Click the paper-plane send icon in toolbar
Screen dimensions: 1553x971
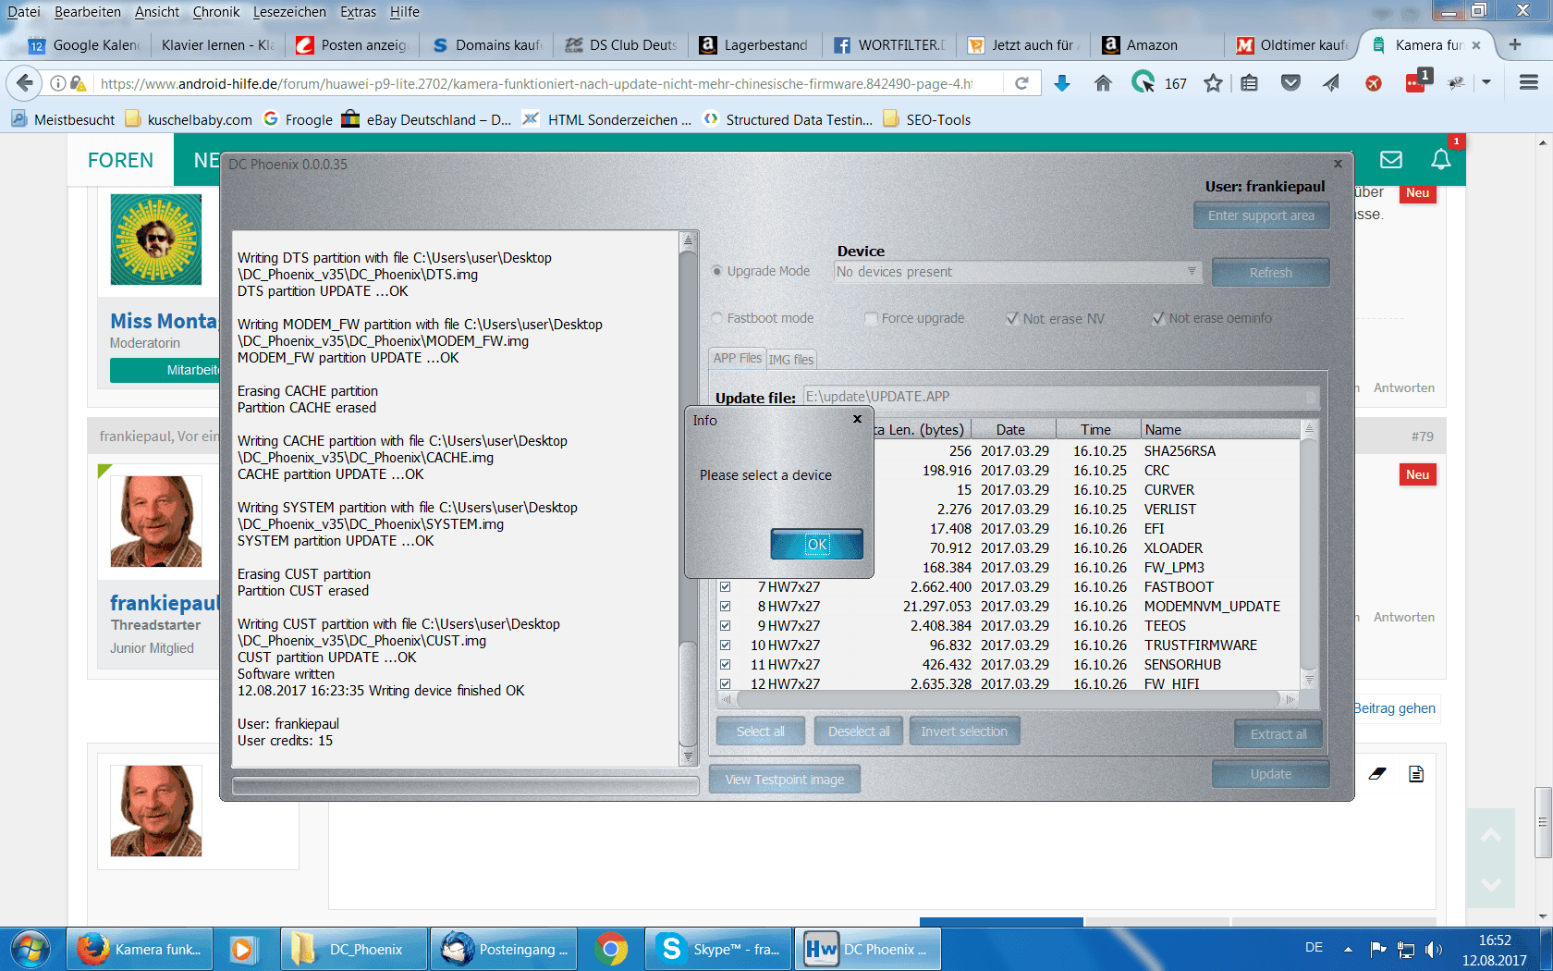(x=1331, y=83)
